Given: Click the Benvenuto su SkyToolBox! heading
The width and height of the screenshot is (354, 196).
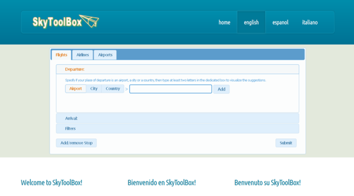Looking at the screenshot, I should coord(268,182).
